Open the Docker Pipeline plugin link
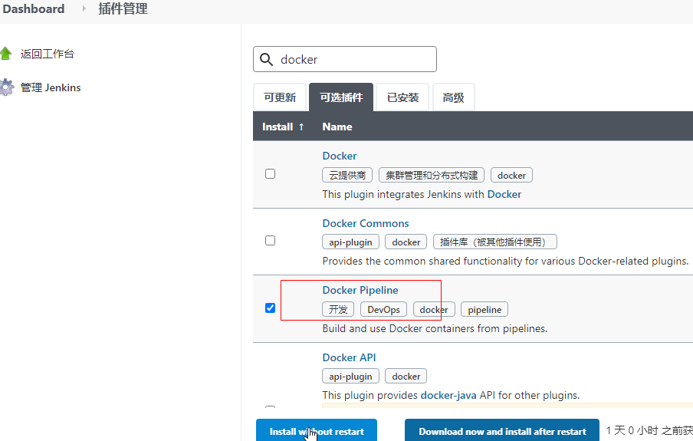Image resolution: width=693 pixels, height=441 pixels. pos(360,290)
